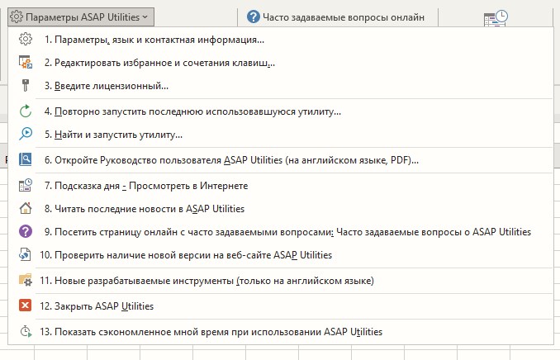The height and width of the screenshot is (360, 560).
Task: Select Найти и запустить утилиту
Action: tap(280, 135)
